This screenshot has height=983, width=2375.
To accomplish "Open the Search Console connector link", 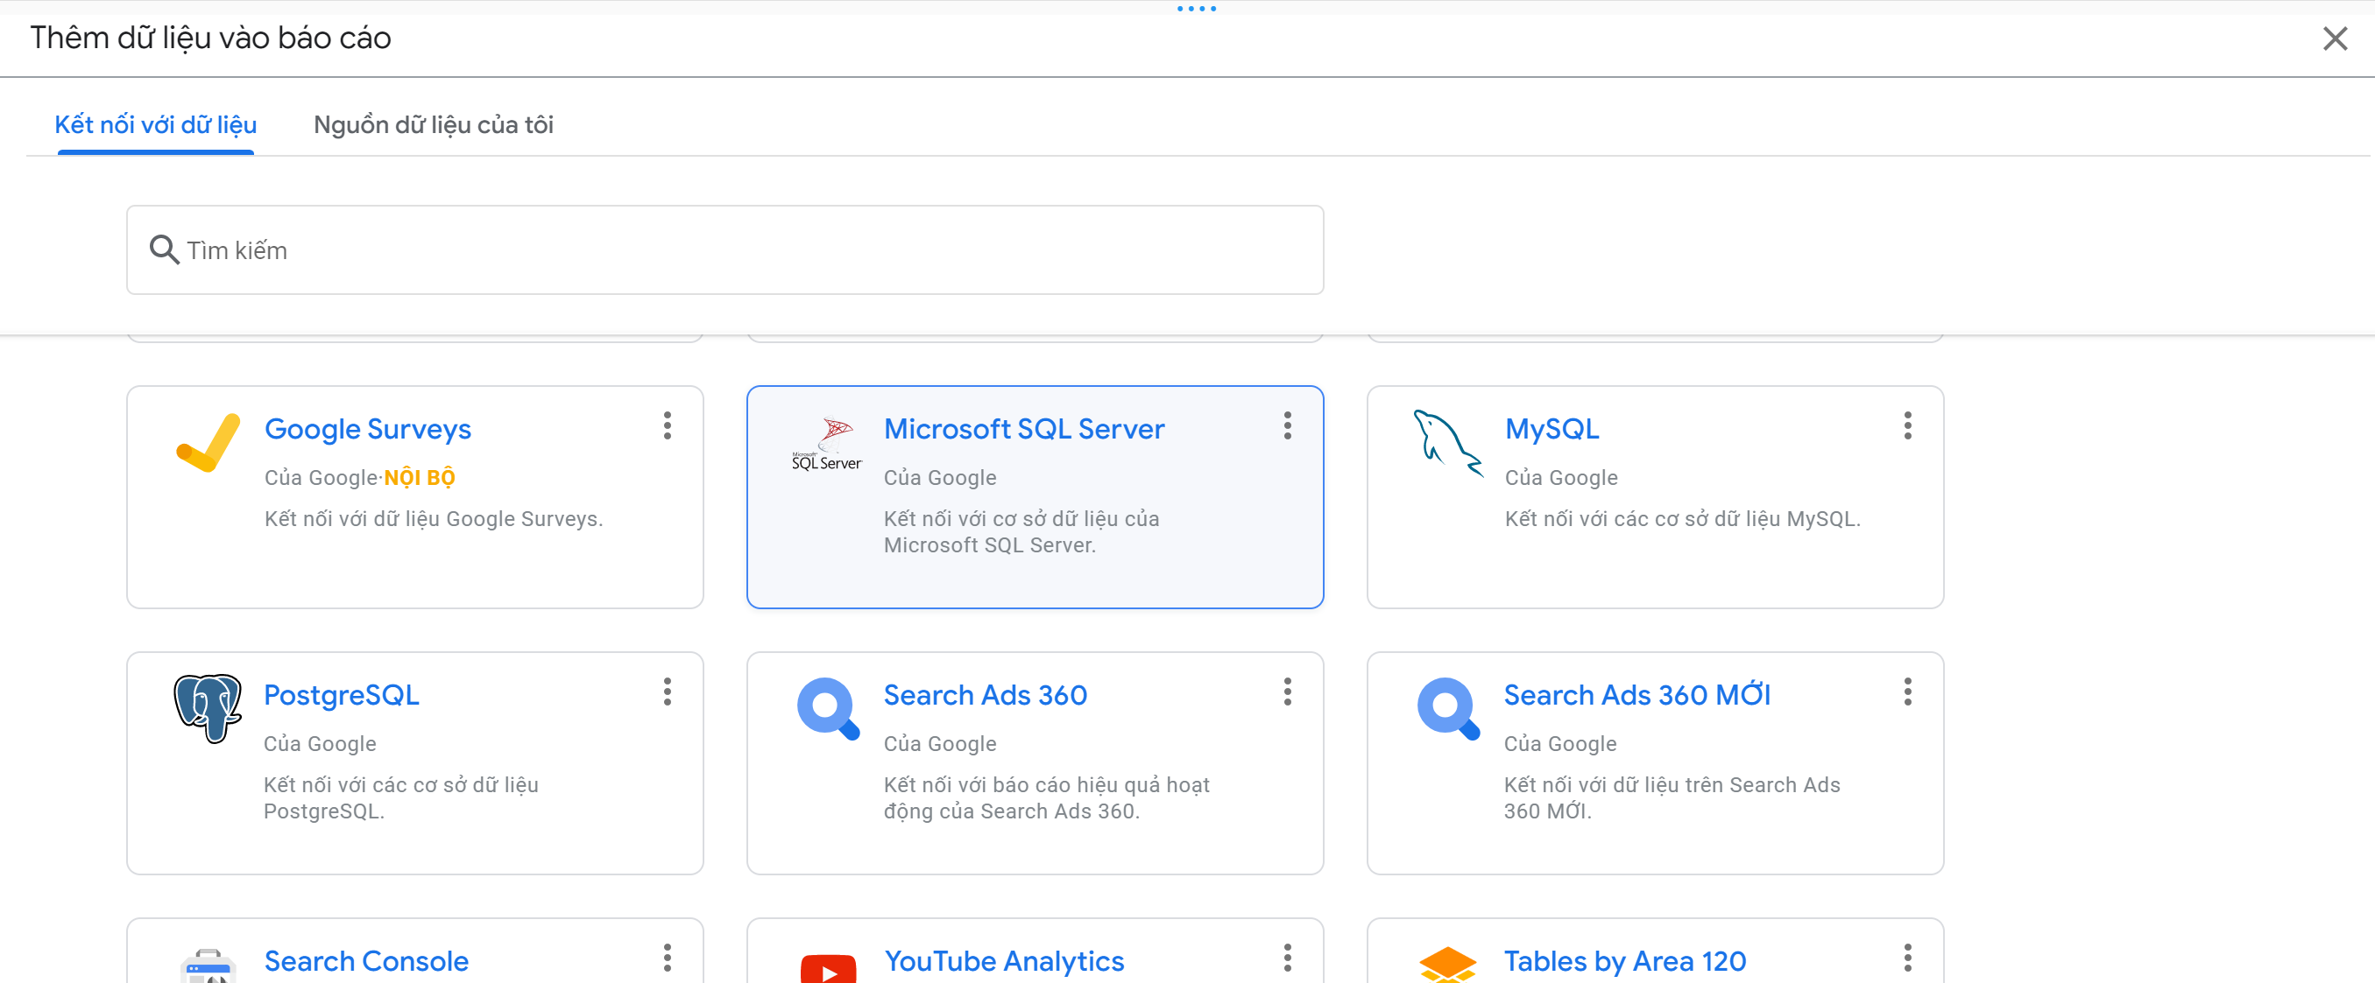I will (x=366, y=960).
